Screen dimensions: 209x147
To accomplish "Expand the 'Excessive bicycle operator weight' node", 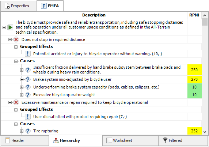I will pyautogui.click(x=22, y=95).
